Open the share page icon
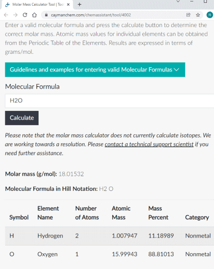Screen dimensions: 214x269 click(x=188, y=15)
